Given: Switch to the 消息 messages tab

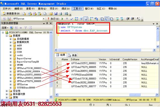Looking at the screenshot, I should click(x=72, y=55).
